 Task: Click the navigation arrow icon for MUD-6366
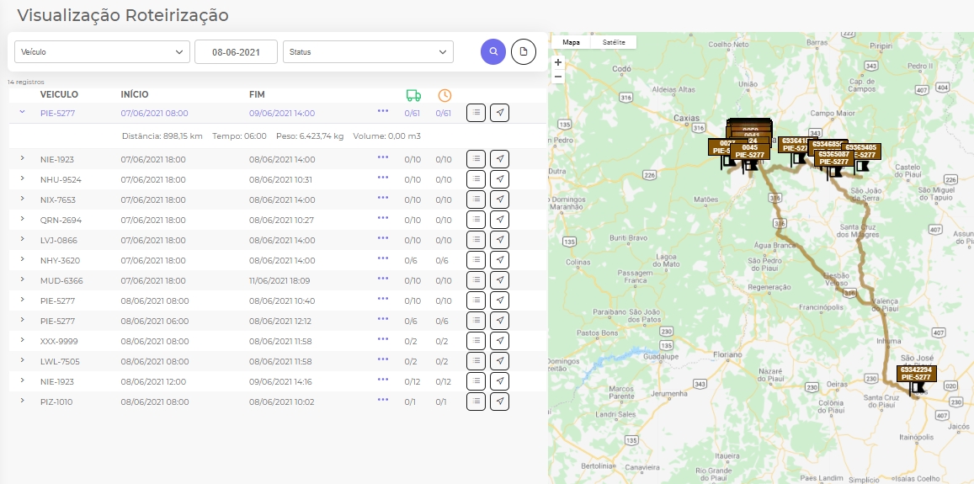pyautogui.click(x=499, y=280)
